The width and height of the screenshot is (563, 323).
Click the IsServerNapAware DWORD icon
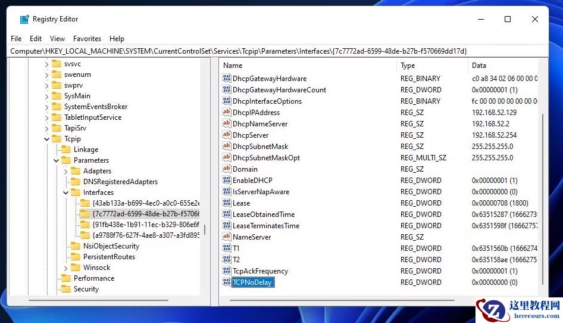227,191
